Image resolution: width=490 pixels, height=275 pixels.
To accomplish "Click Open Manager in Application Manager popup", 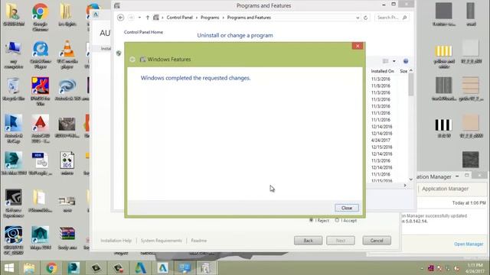I will 469,244.
